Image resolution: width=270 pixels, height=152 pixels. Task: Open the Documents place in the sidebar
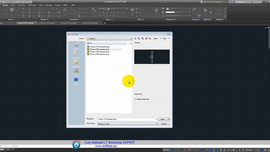tap(76, 55)
